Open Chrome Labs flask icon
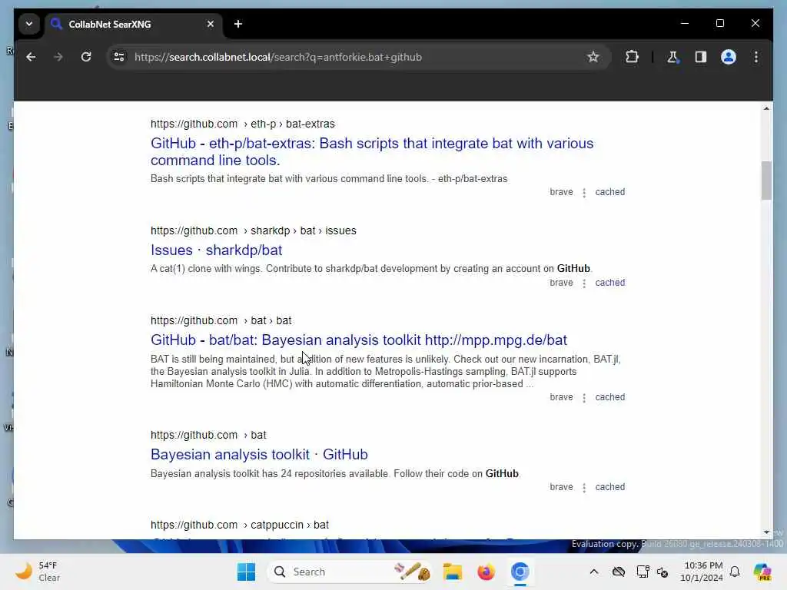787x590 pixels. pos(672,57)
